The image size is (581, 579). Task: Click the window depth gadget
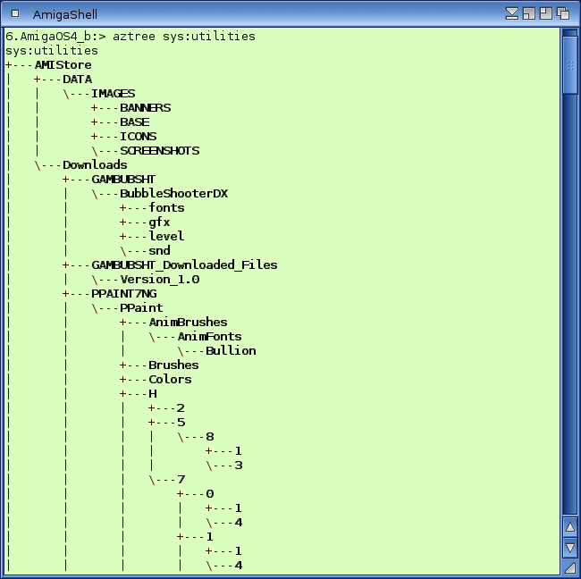[x=563, y=13]
